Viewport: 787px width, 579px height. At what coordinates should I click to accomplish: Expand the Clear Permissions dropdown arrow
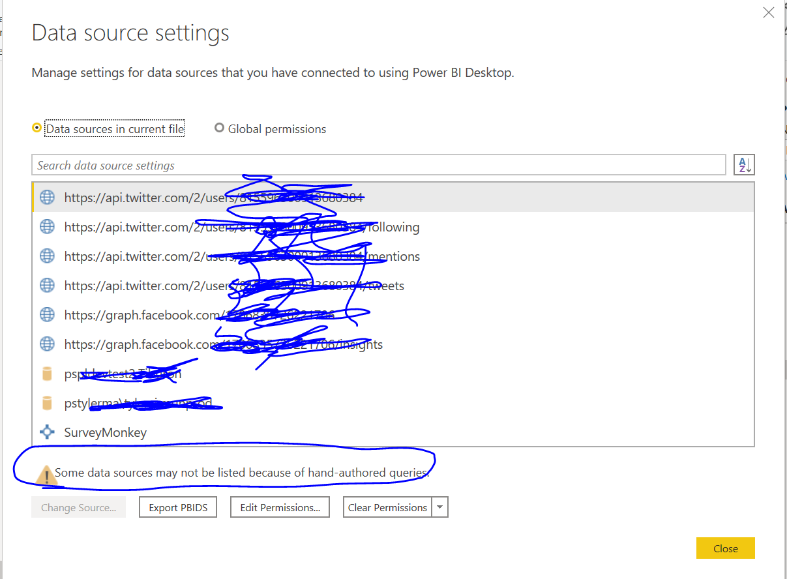(x=440, y=507)
